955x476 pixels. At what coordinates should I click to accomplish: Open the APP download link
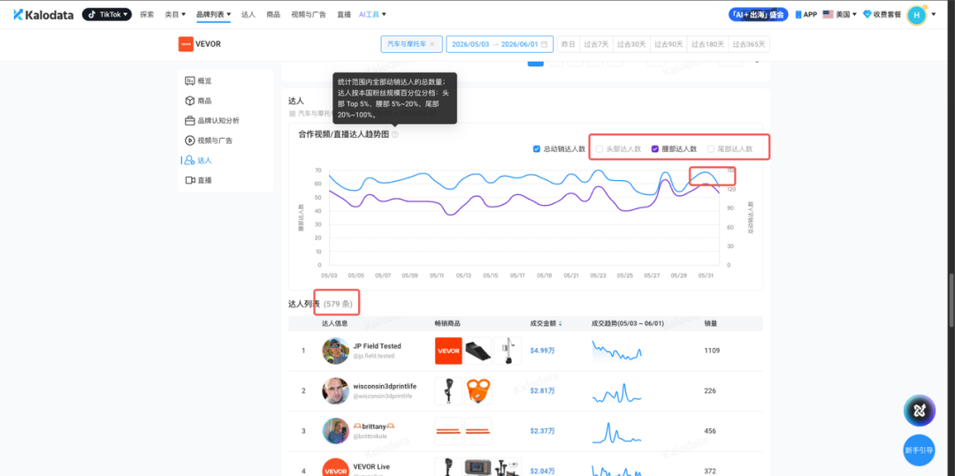pyautogui.click(x=806, y=14)
